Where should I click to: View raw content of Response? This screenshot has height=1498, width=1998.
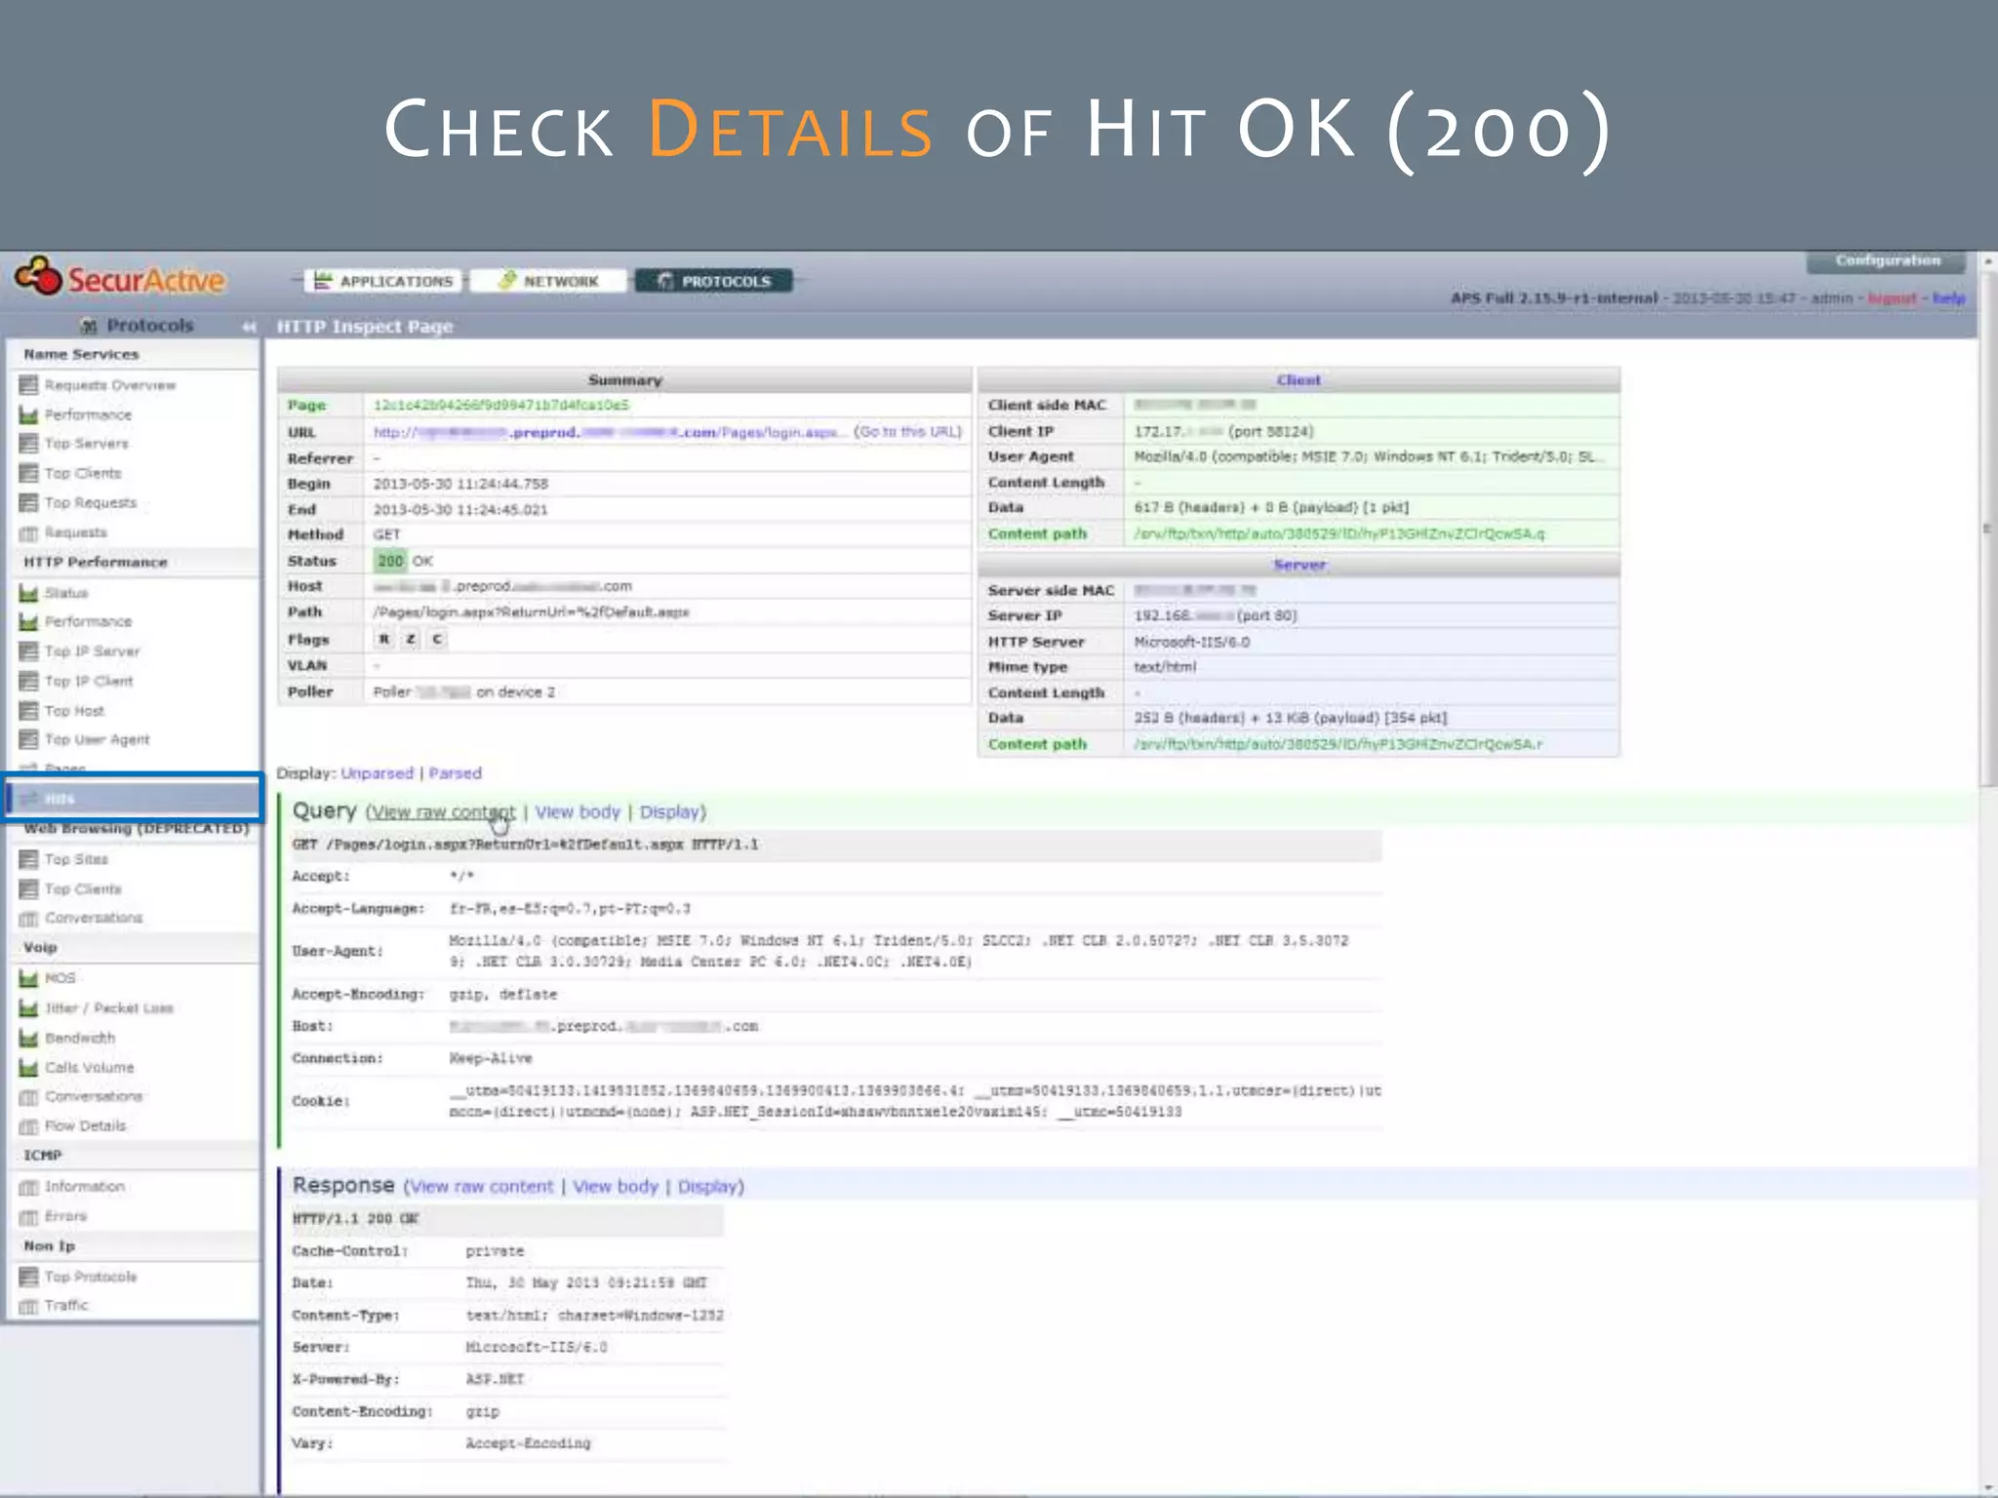click(481, 1187)
